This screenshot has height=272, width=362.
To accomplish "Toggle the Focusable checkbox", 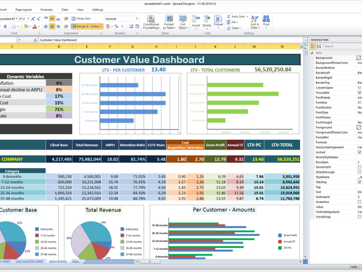I will 359,92.
